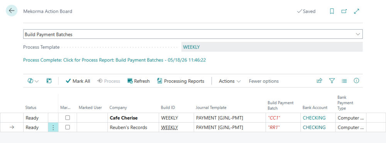Click the Status column header
The image size is (386, 143).
point(31,107)
